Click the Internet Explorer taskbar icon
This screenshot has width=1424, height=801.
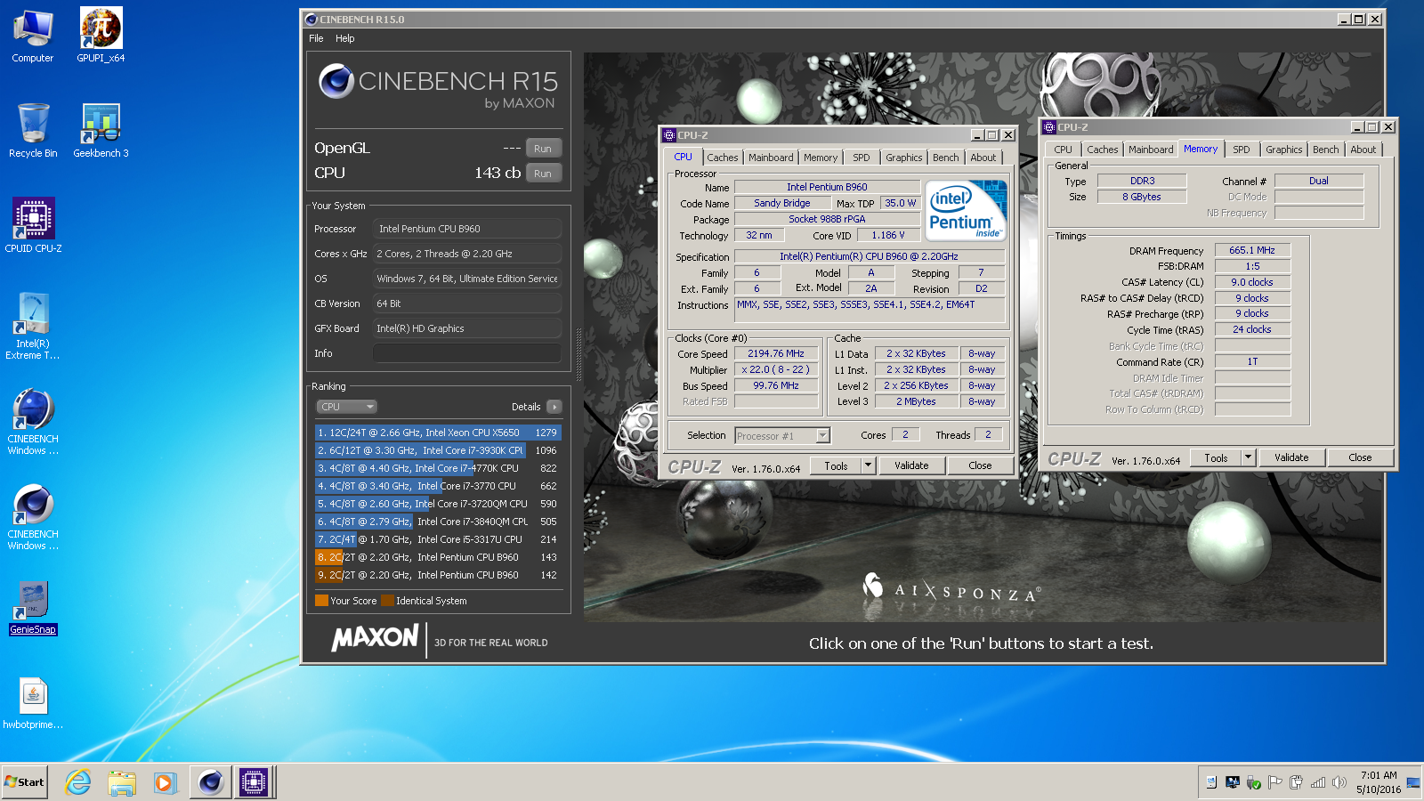pos(78,782)
